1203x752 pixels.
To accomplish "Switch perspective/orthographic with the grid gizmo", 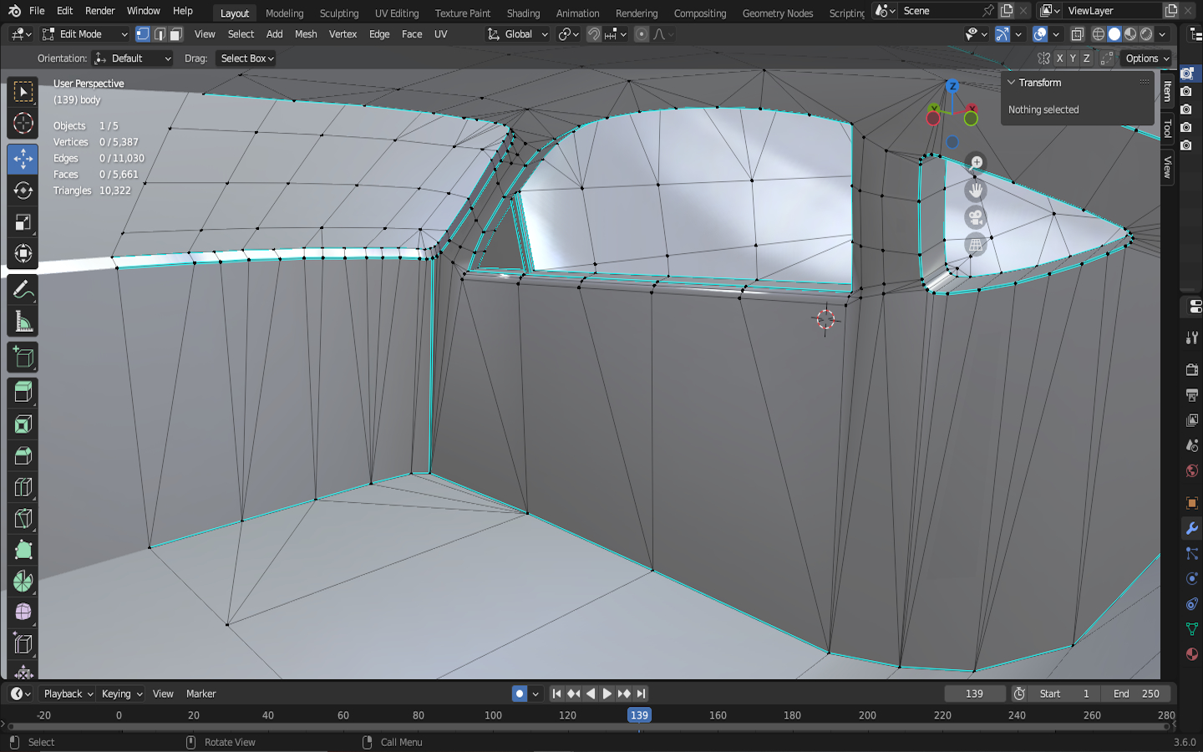I will (976, 245).
